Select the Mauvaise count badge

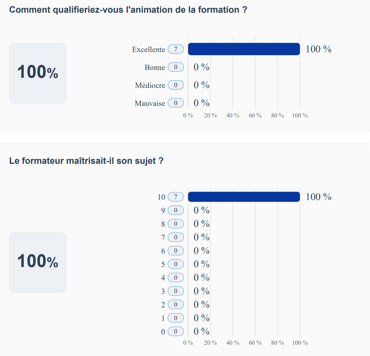[x=175, y=103]
